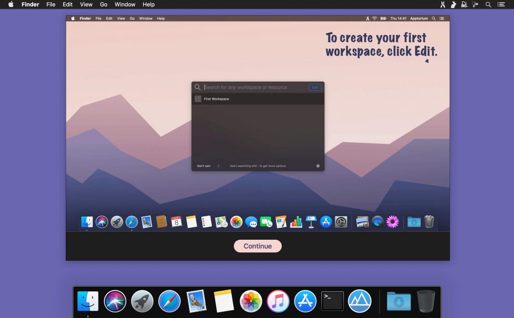Open Siri from the Dock
The width and height of the screenshot is (514, 318).
114,301
